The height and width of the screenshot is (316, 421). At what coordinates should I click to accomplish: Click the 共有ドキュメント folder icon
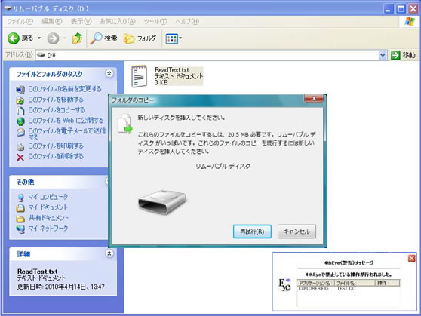click(x=20, y=219)
